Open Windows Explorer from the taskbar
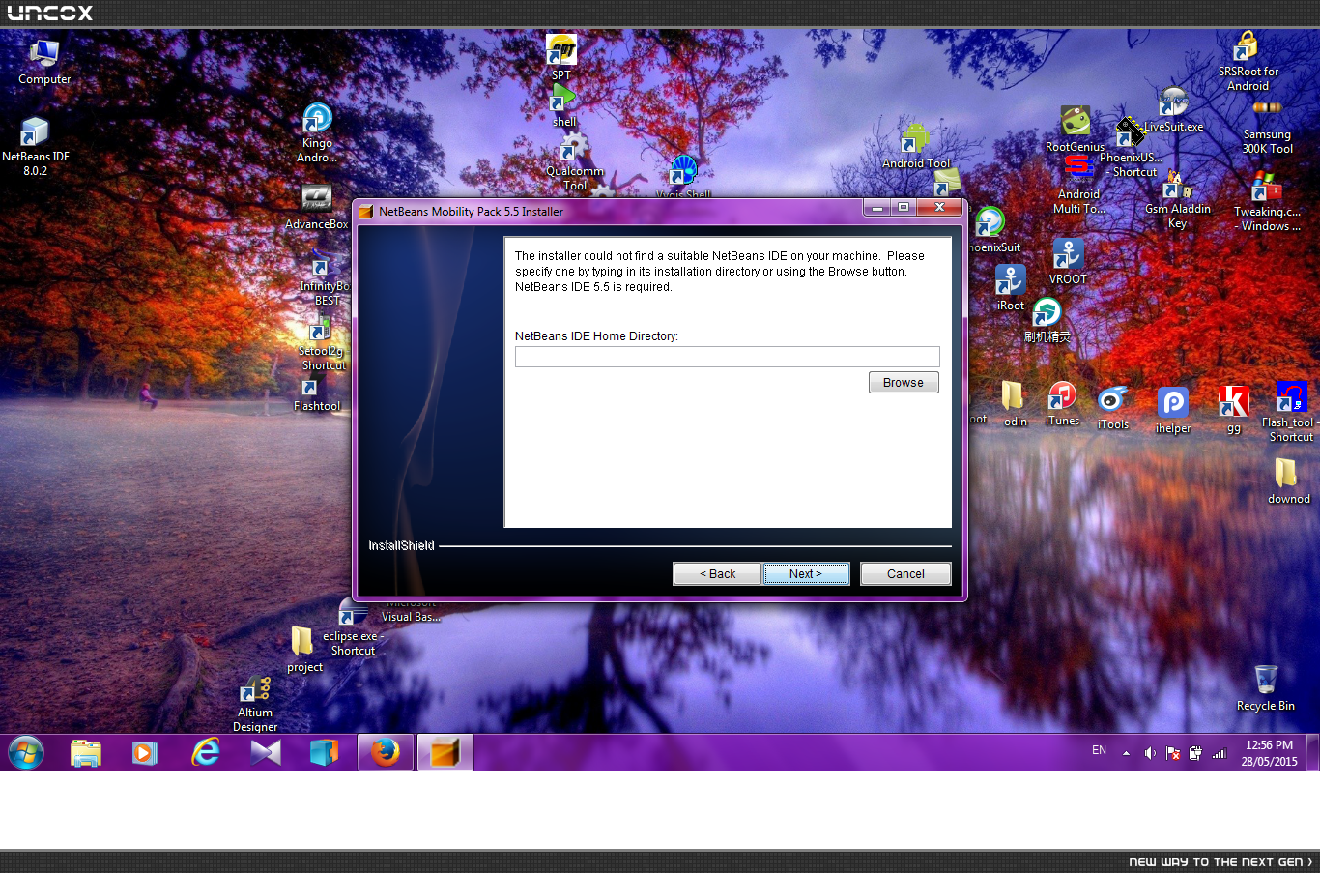 coord(86,752)
